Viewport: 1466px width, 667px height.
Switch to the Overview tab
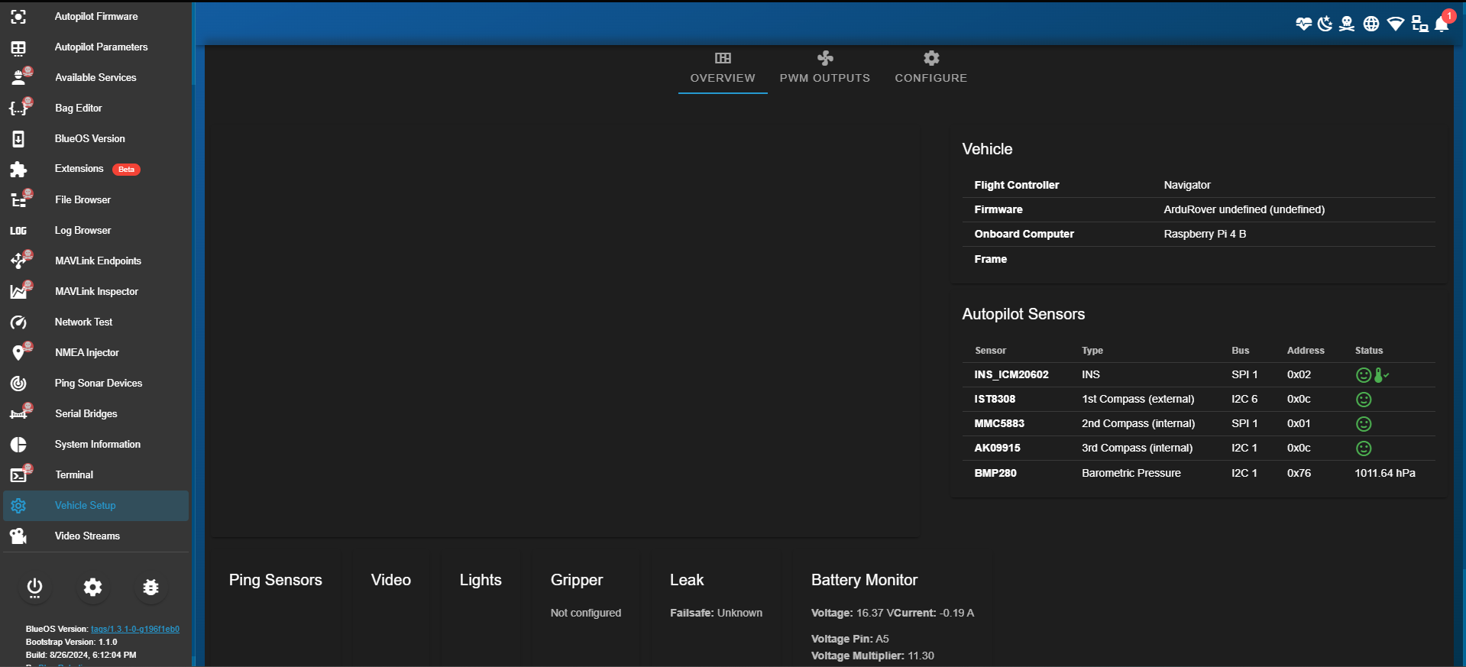pyautogui.click(x=723, y=69)
